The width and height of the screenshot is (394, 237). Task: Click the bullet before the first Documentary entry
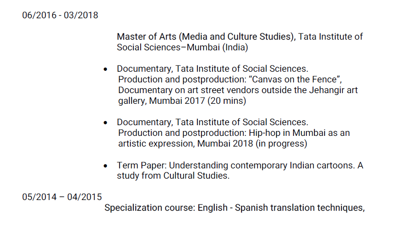(x=105, y=69)
